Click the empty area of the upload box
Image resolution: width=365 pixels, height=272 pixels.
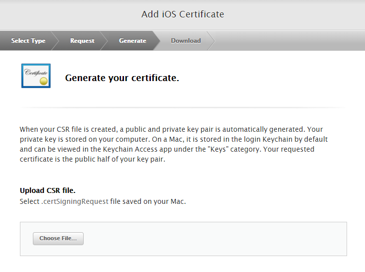click(214, 239)
